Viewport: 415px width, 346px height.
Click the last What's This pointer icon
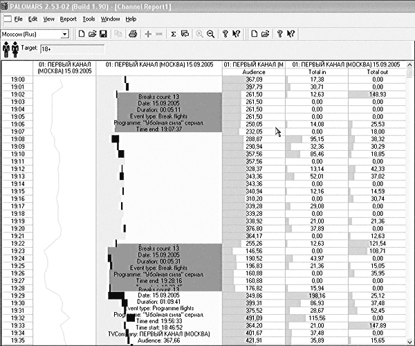point(290,34)
